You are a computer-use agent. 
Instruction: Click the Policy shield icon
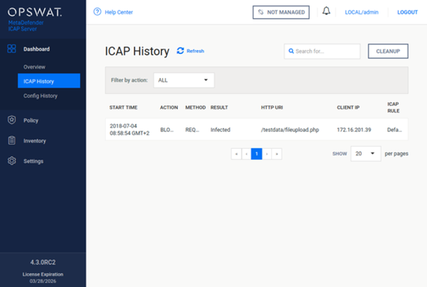(x=11, y=120)
